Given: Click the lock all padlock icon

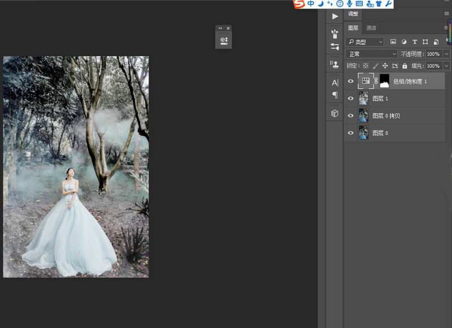Looking at the screenshot, I should pyautogui.click(x=405, y=66).
